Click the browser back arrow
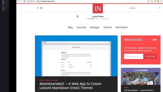 [x=18, y=1]
